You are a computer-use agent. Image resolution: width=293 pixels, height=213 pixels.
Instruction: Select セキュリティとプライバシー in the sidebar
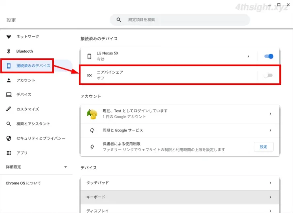[x=41, y=138]
